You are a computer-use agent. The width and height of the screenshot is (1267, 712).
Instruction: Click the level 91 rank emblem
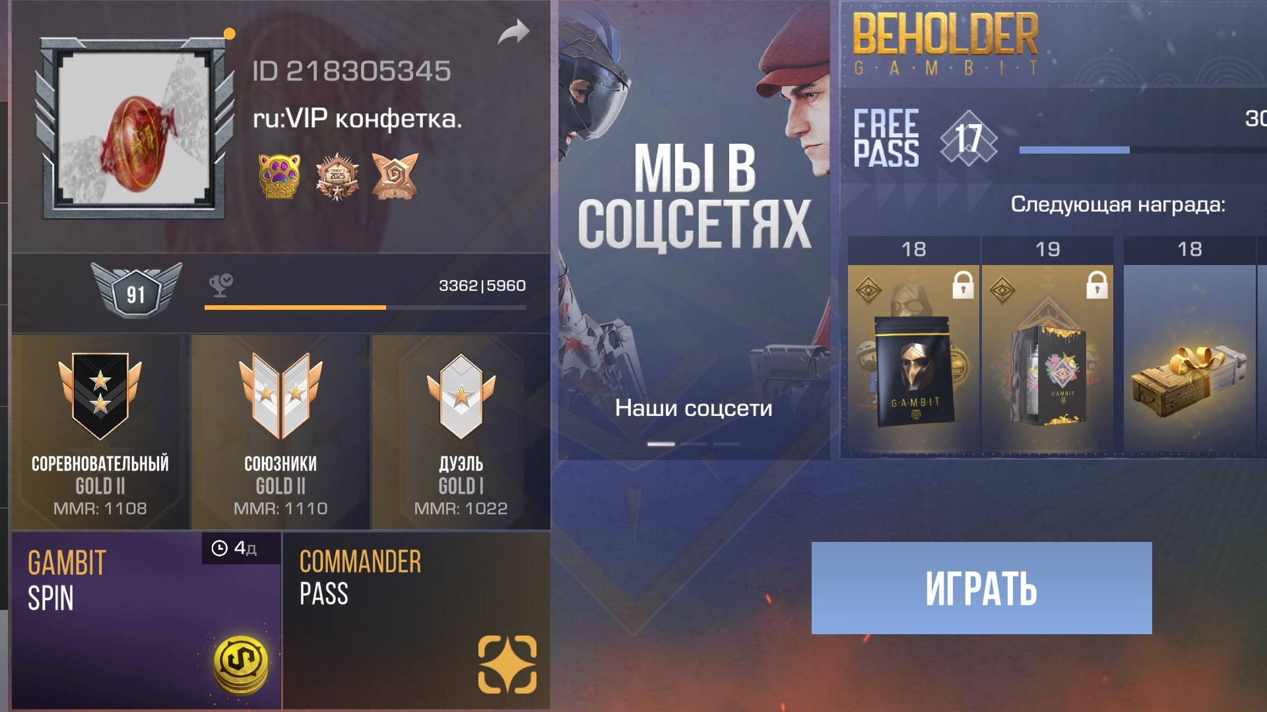pos(136,291)
